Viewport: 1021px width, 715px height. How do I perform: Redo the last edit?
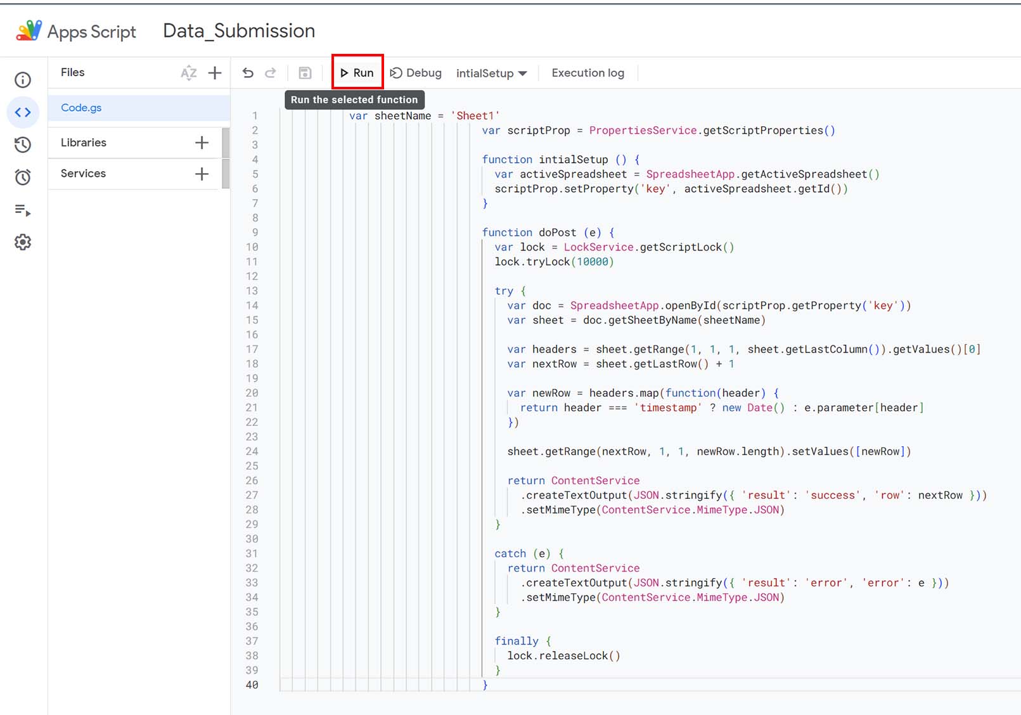point(270,73)
